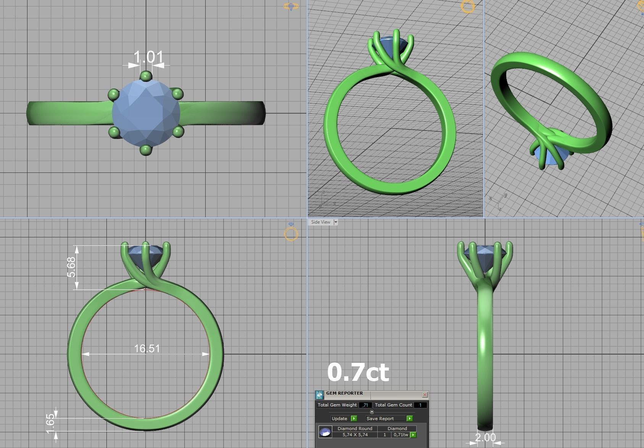The height and width of the screenshot is (448, 644).
Task: Collapse the Gem Reporter options with round arrow
Action: click(372, 412)
